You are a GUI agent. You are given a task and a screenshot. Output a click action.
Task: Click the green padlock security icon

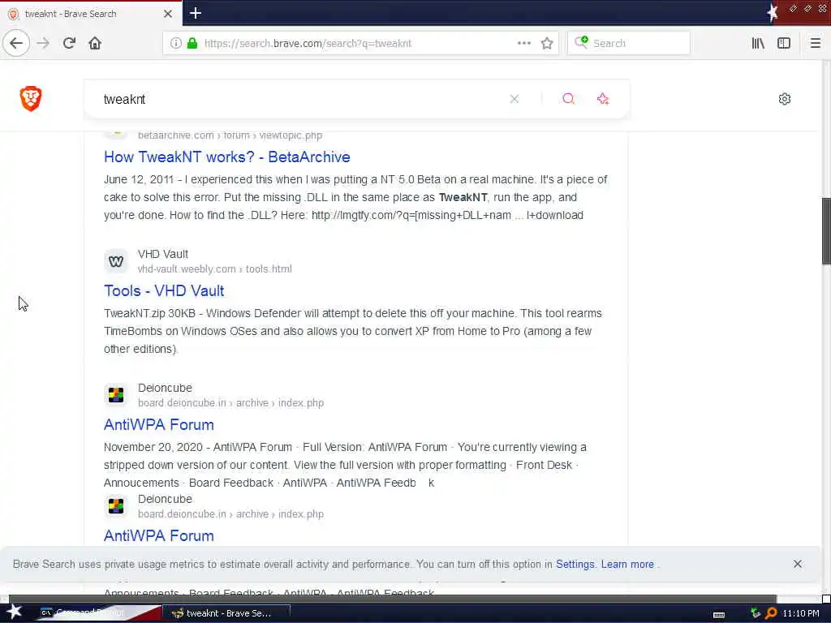[x=192, y=43]
